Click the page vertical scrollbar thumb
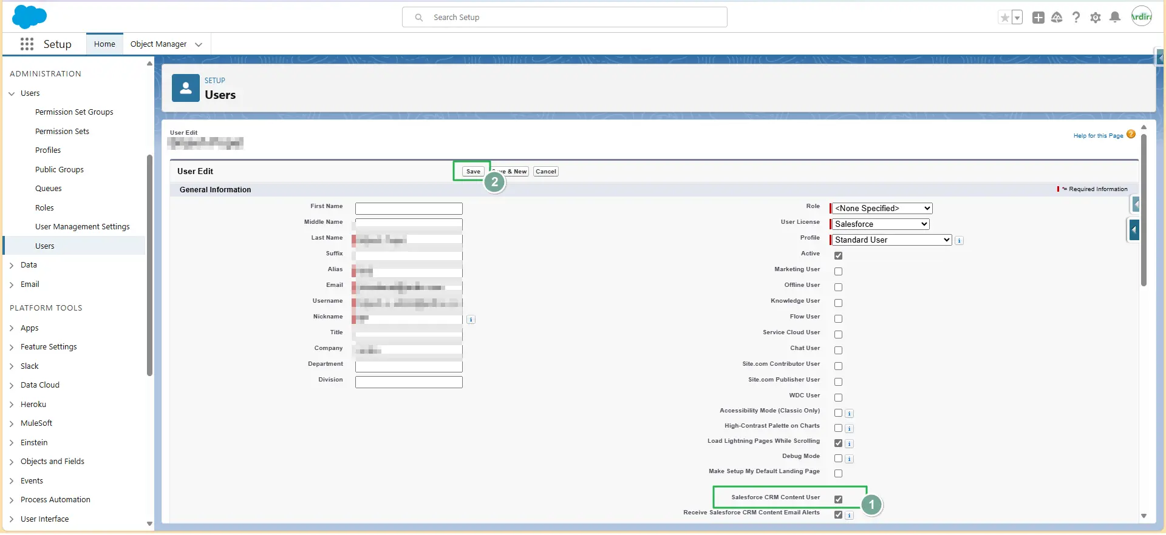 1144,210
